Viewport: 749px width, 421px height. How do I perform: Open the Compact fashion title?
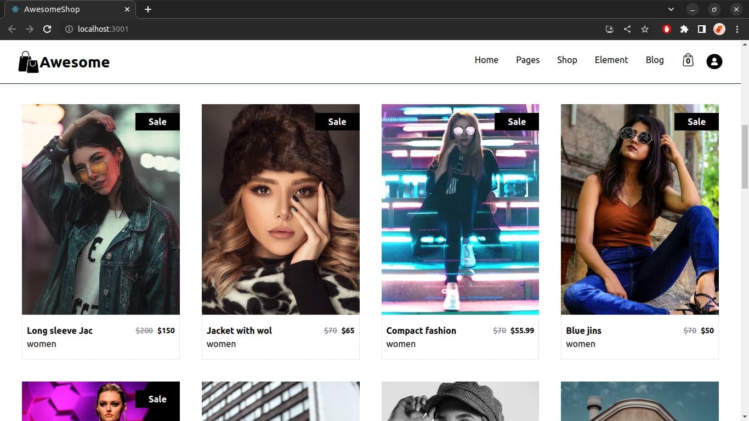point(421,331)
